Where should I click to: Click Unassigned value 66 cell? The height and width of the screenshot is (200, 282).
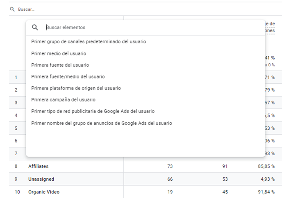click(x=170, y=179)
